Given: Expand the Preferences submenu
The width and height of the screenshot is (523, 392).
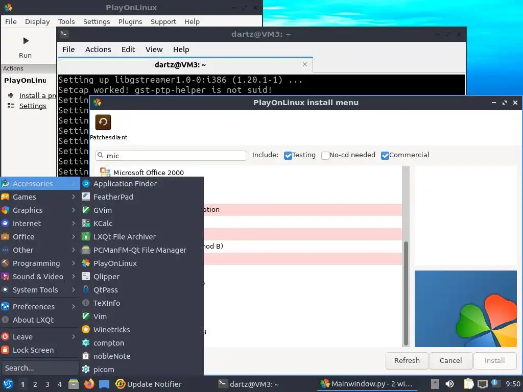Looking at the screenshot, I should point(39,307).
